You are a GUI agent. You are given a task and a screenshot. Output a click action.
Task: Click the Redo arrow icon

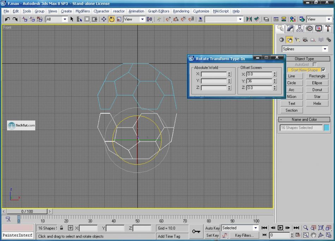[15, 19]
